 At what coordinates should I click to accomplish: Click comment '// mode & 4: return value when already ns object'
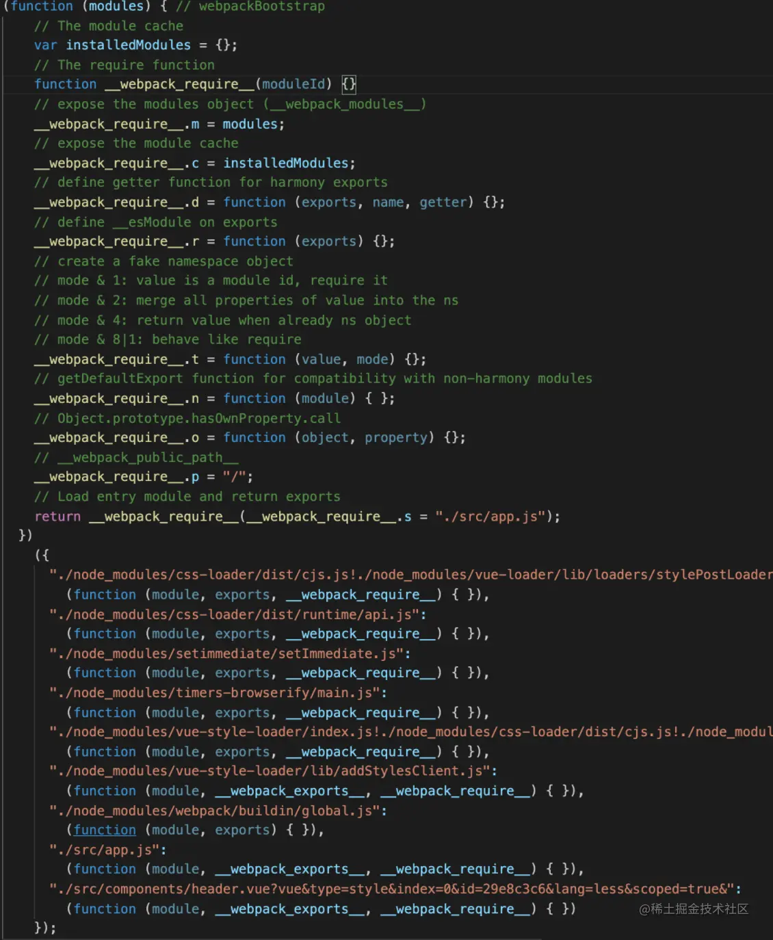coord(222,320)
